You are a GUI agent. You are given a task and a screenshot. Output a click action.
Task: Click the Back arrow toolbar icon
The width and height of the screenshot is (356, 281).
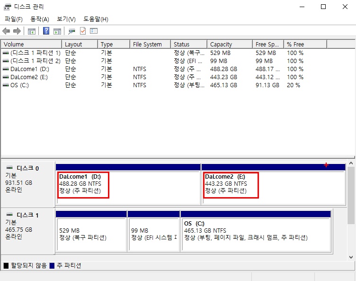click(6, 31)
